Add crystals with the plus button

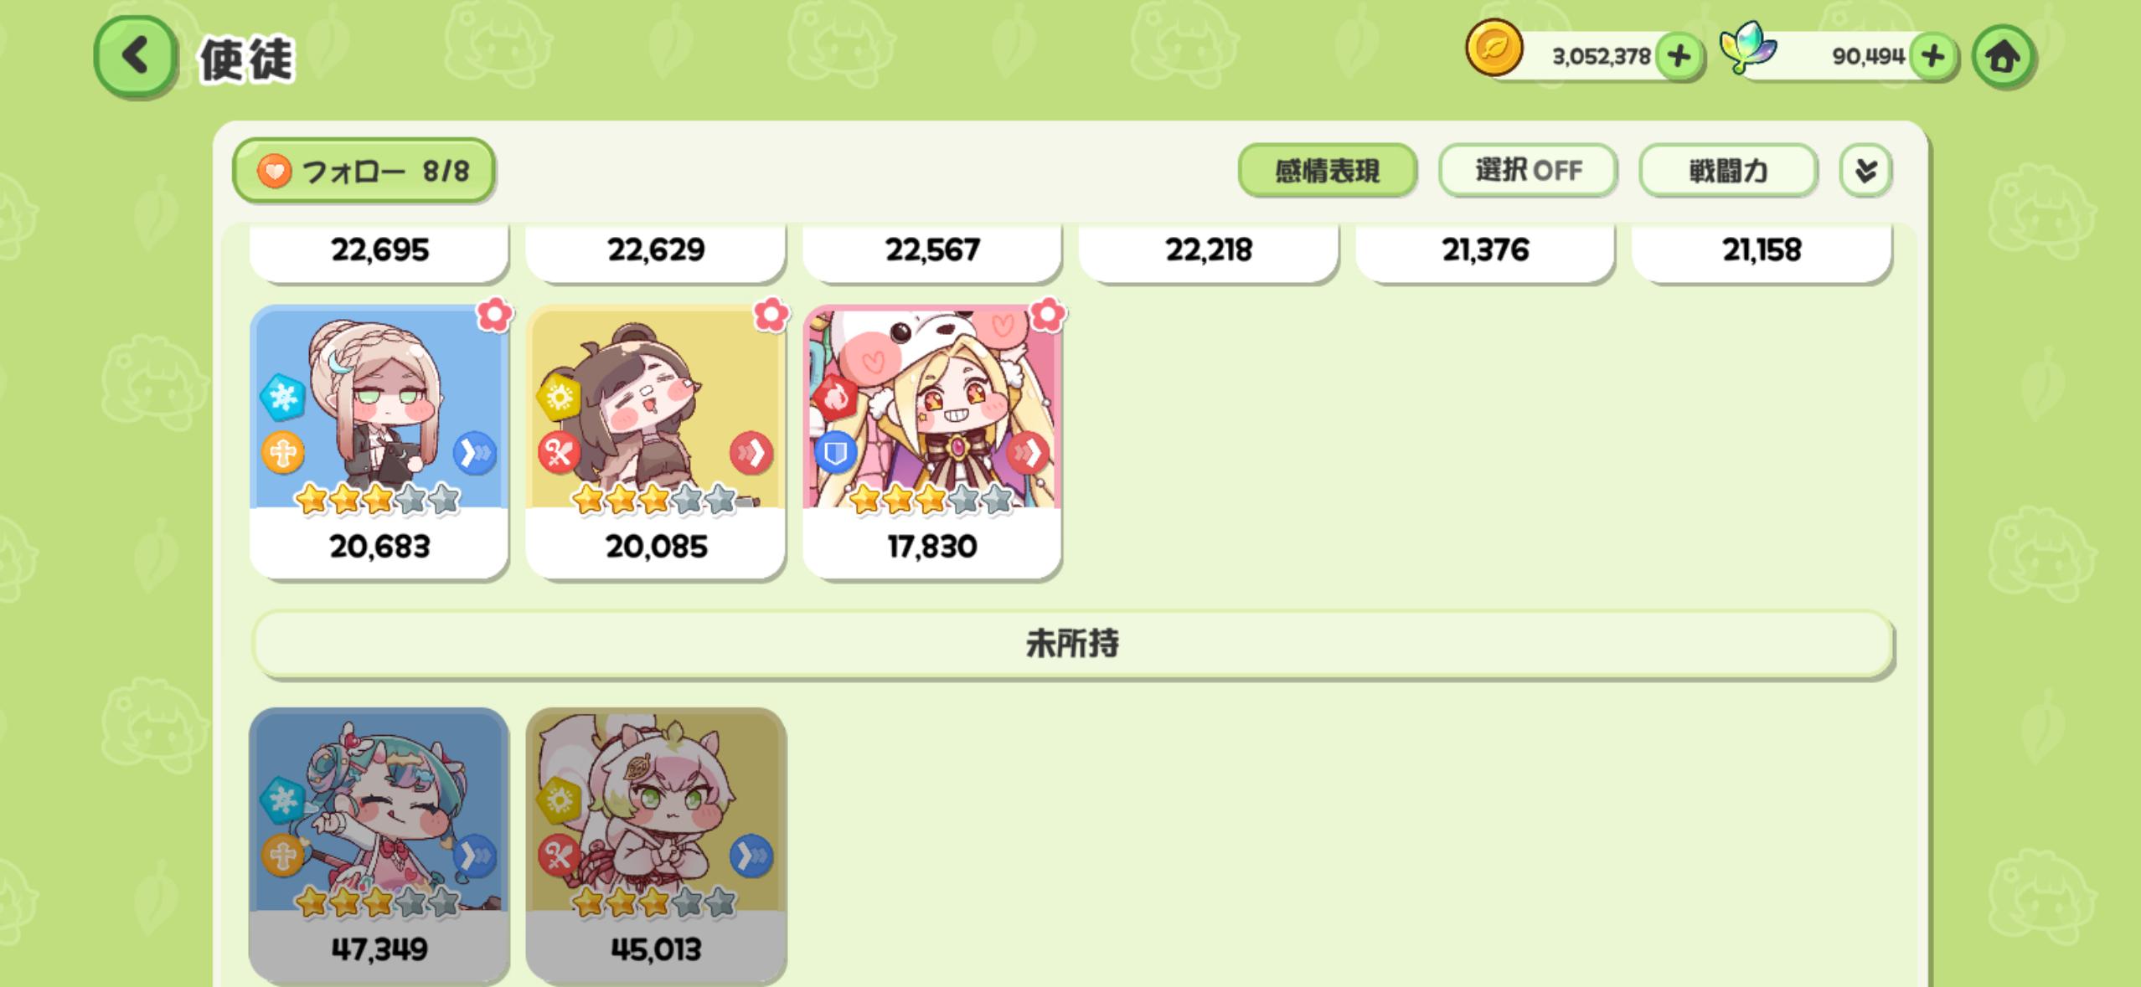click(1932, 57)
